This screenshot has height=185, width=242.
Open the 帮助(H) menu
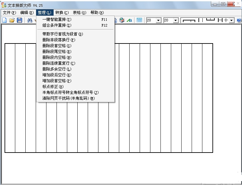(x=97, y=12)
